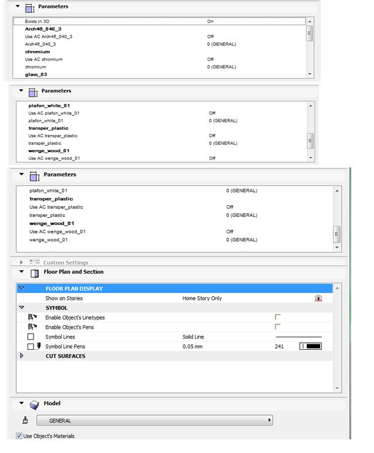374x453 pixels.
Task: Click the glass_03 heading
Action: tap(36, 74)
